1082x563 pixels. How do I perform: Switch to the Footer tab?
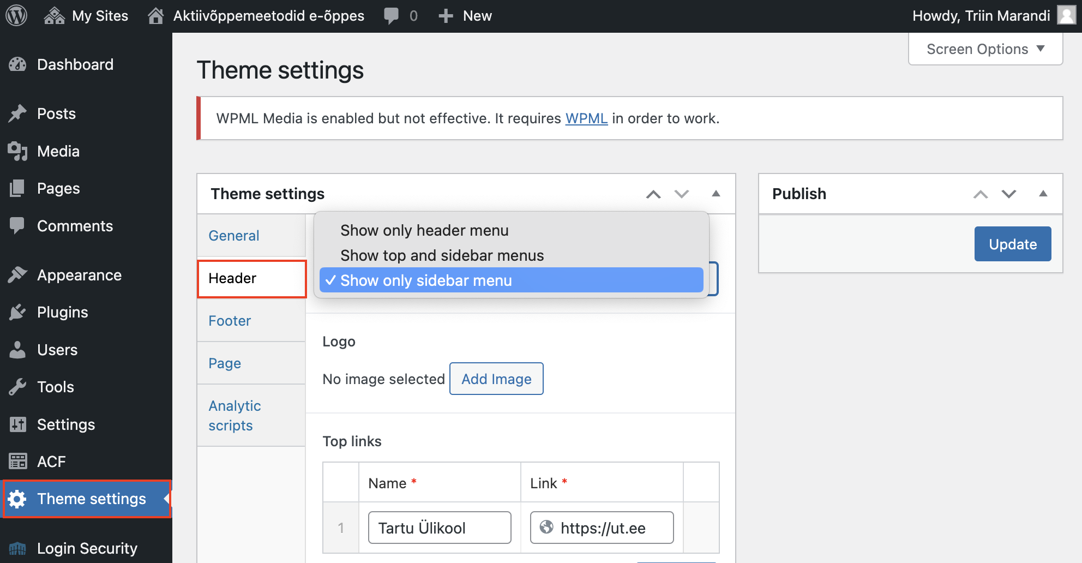229,320
